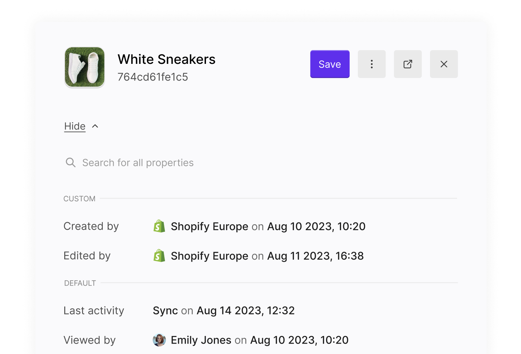Click the open in new window icon
Viewport: 521px width, 354px height.
coord(407,64)
